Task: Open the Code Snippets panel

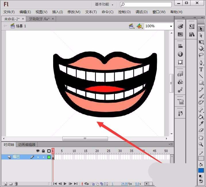Action: (180, 74)
